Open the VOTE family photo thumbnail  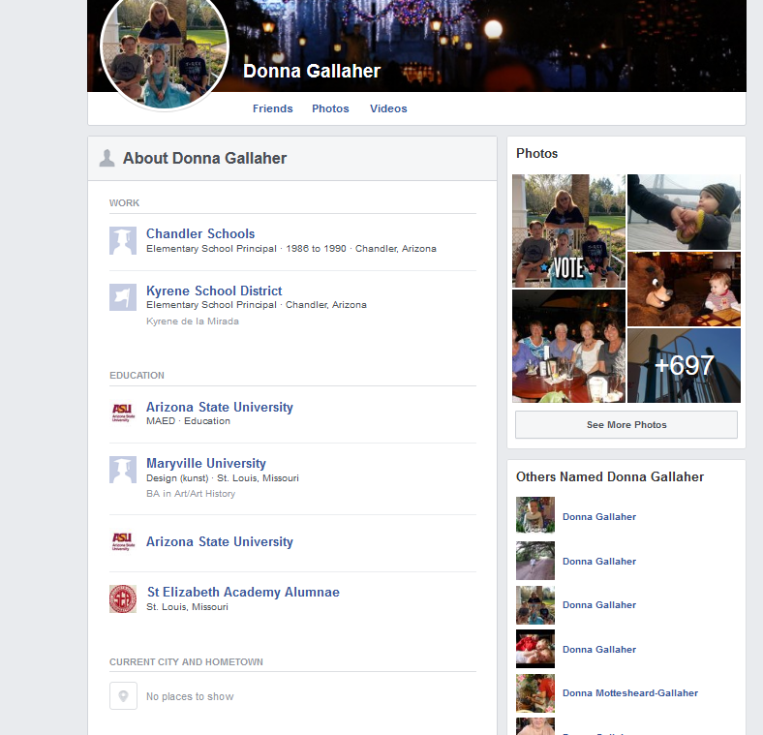[568, 230]
